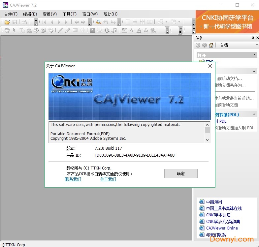259x247 pixels.
Task: Open the 关于我们 link
Action: [x=108, y=179]
